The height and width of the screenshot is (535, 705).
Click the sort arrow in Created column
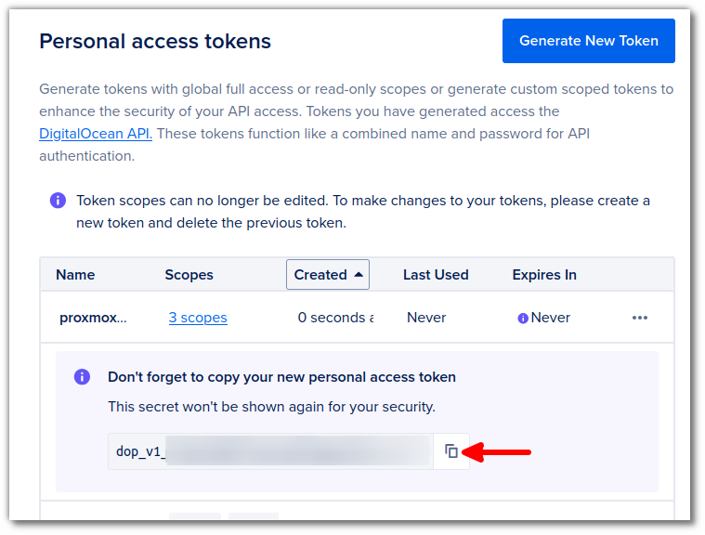coord(359,274)
